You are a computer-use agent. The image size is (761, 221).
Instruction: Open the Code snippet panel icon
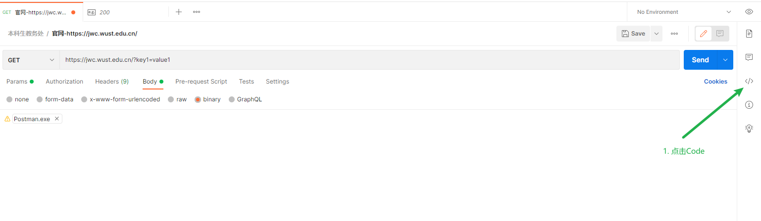(x=749, y=81)
